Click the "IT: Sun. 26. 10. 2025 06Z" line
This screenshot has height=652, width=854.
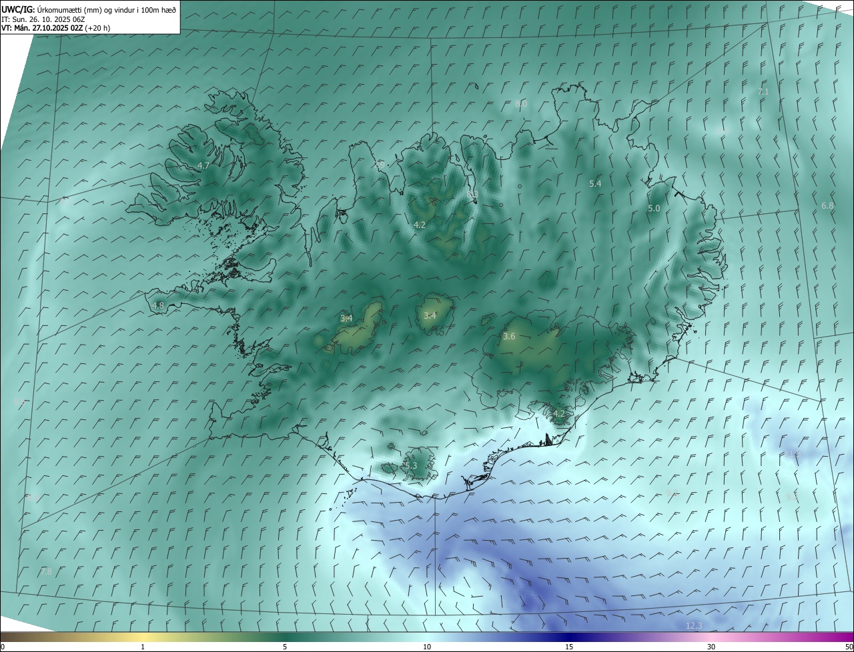[x=43, y=19]
